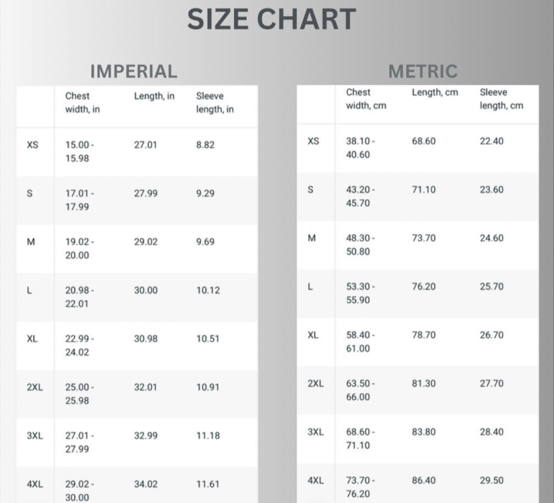The width and height of the screenshot is (554, 503).
Task: Click the "Length, cm" column header
Action: coord(435,93)
